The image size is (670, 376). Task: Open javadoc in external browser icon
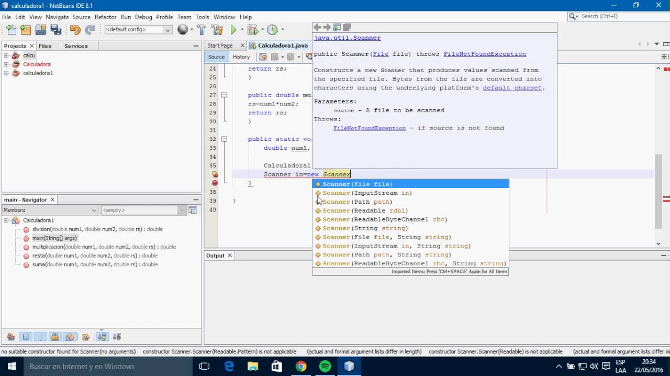[337, 27]
